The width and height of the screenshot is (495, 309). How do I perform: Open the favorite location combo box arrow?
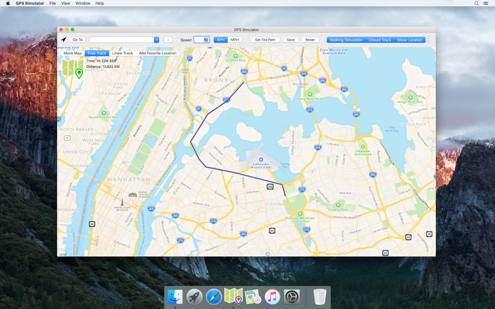pyautogui.click(x=157, y=40)
